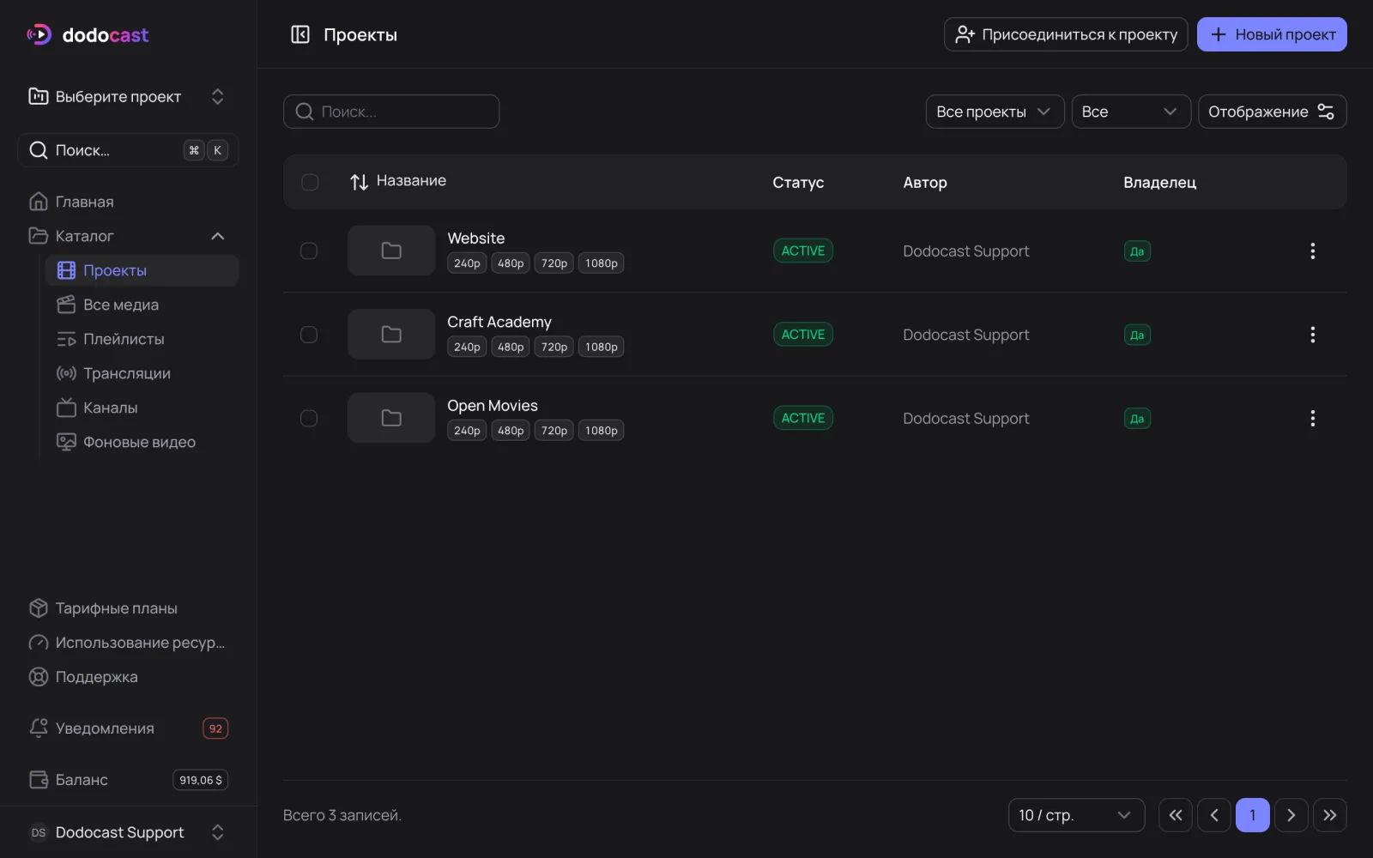The width and height of the screenshot is (1373, 858).
Task: Click the Новый проект button
Action: (x=1272, y=34)
